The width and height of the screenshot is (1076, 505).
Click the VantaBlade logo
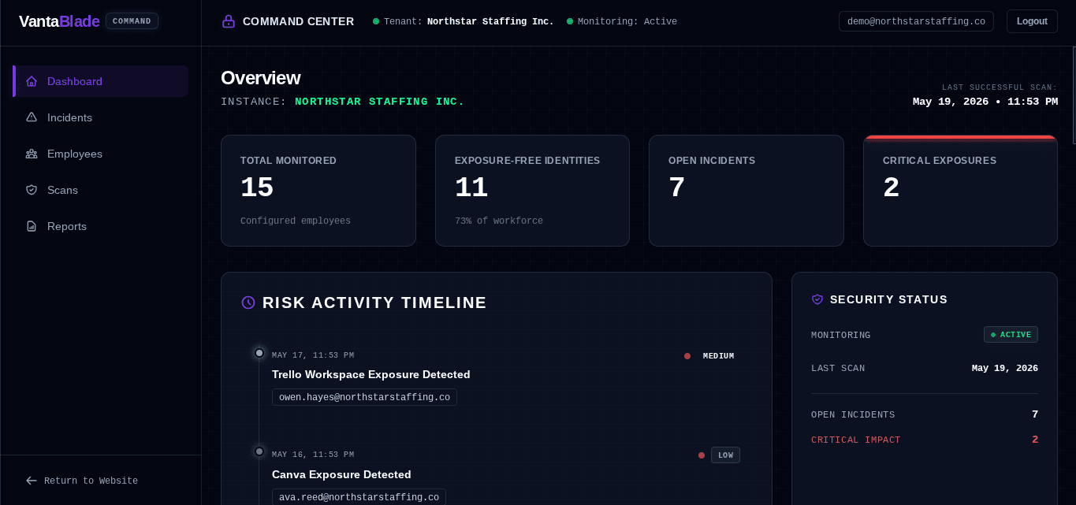point(59,21)
